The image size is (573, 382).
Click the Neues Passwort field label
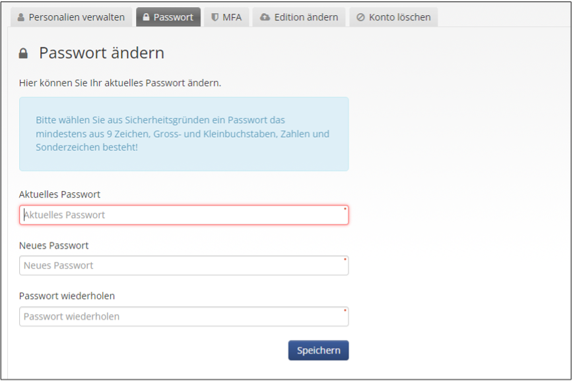point(53,245)
